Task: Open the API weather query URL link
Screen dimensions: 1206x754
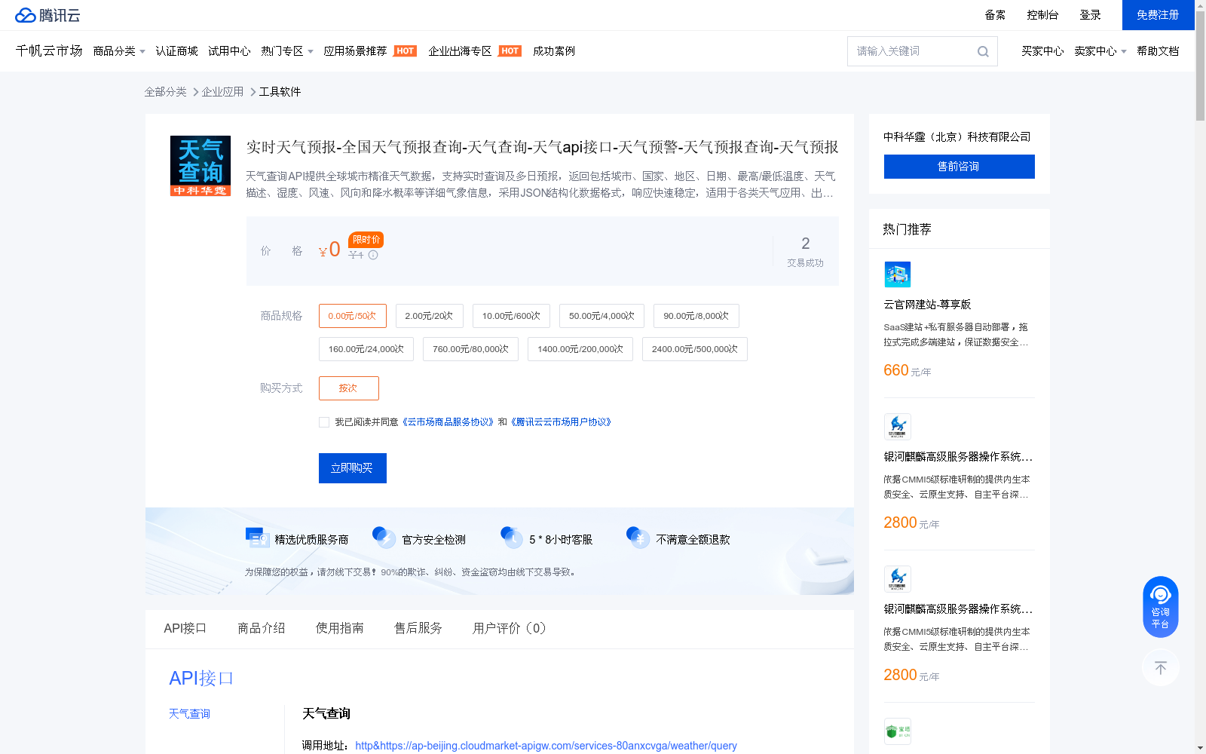Action: pyautogui.click(x=546, y=746)
